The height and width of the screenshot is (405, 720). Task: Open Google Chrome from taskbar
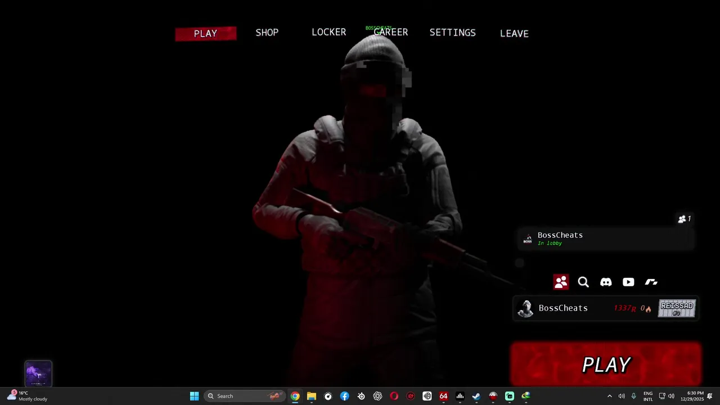(x=295, y=396)
